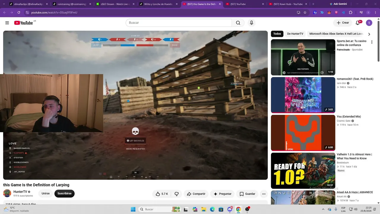Click the Crear button
Viewport: 380px width, 214px height.
(x=343, y=23)
